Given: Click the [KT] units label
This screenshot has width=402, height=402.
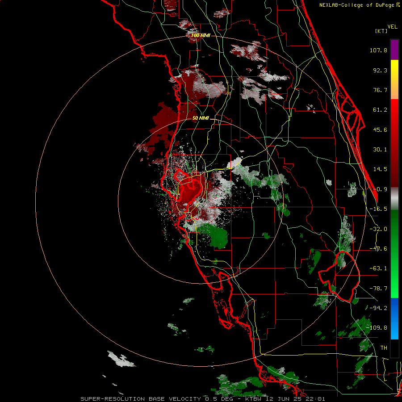Looking at the screenshot, I should click(x=381, y=31).
